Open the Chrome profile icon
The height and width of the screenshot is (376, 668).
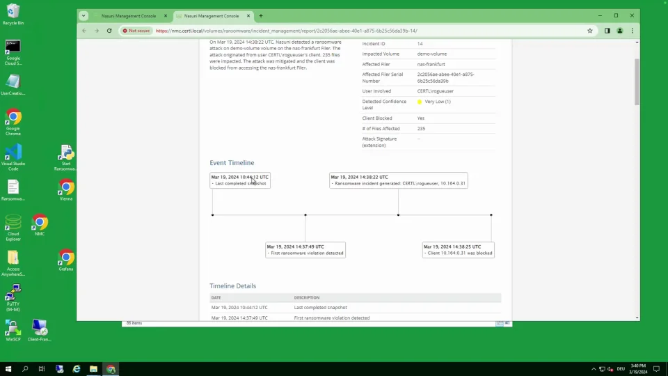(x=620, y=31)
